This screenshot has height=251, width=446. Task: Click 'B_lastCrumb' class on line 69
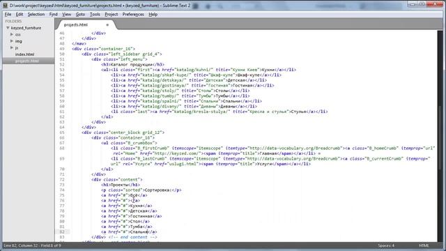point(152,159)
